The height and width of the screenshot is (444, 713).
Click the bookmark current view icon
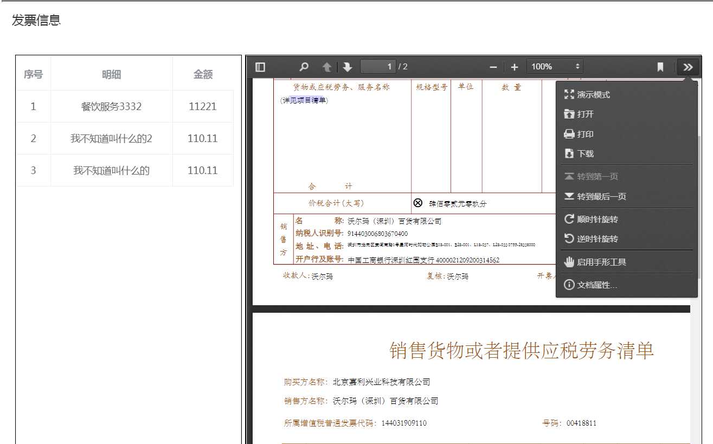point(660,67)
